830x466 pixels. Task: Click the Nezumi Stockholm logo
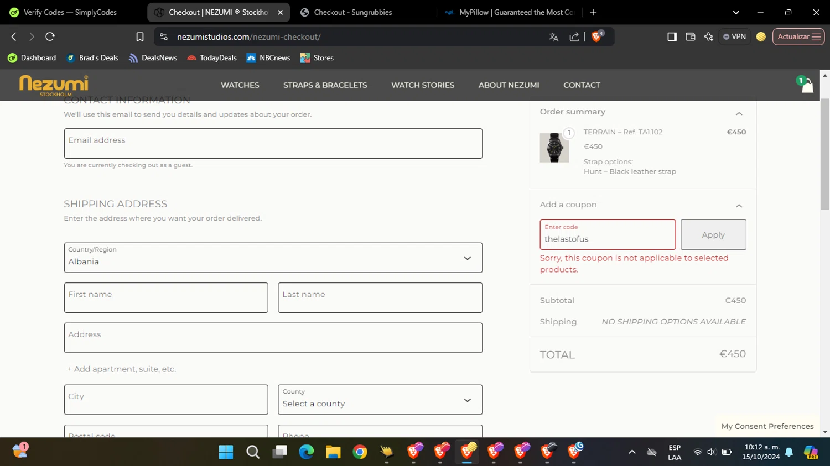coord(54,85)
